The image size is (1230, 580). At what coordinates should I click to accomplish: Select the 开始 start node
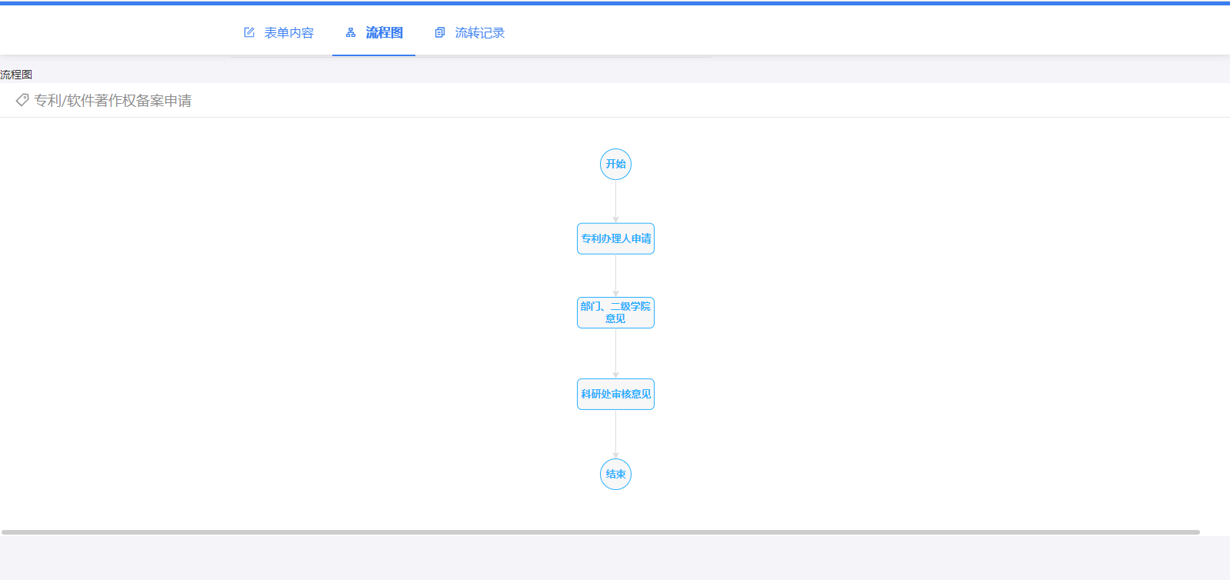click(615, 164)
